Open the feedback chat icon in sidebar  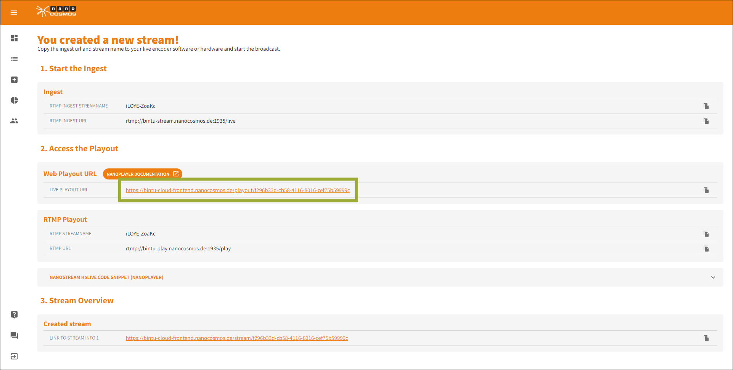(14, 335)
